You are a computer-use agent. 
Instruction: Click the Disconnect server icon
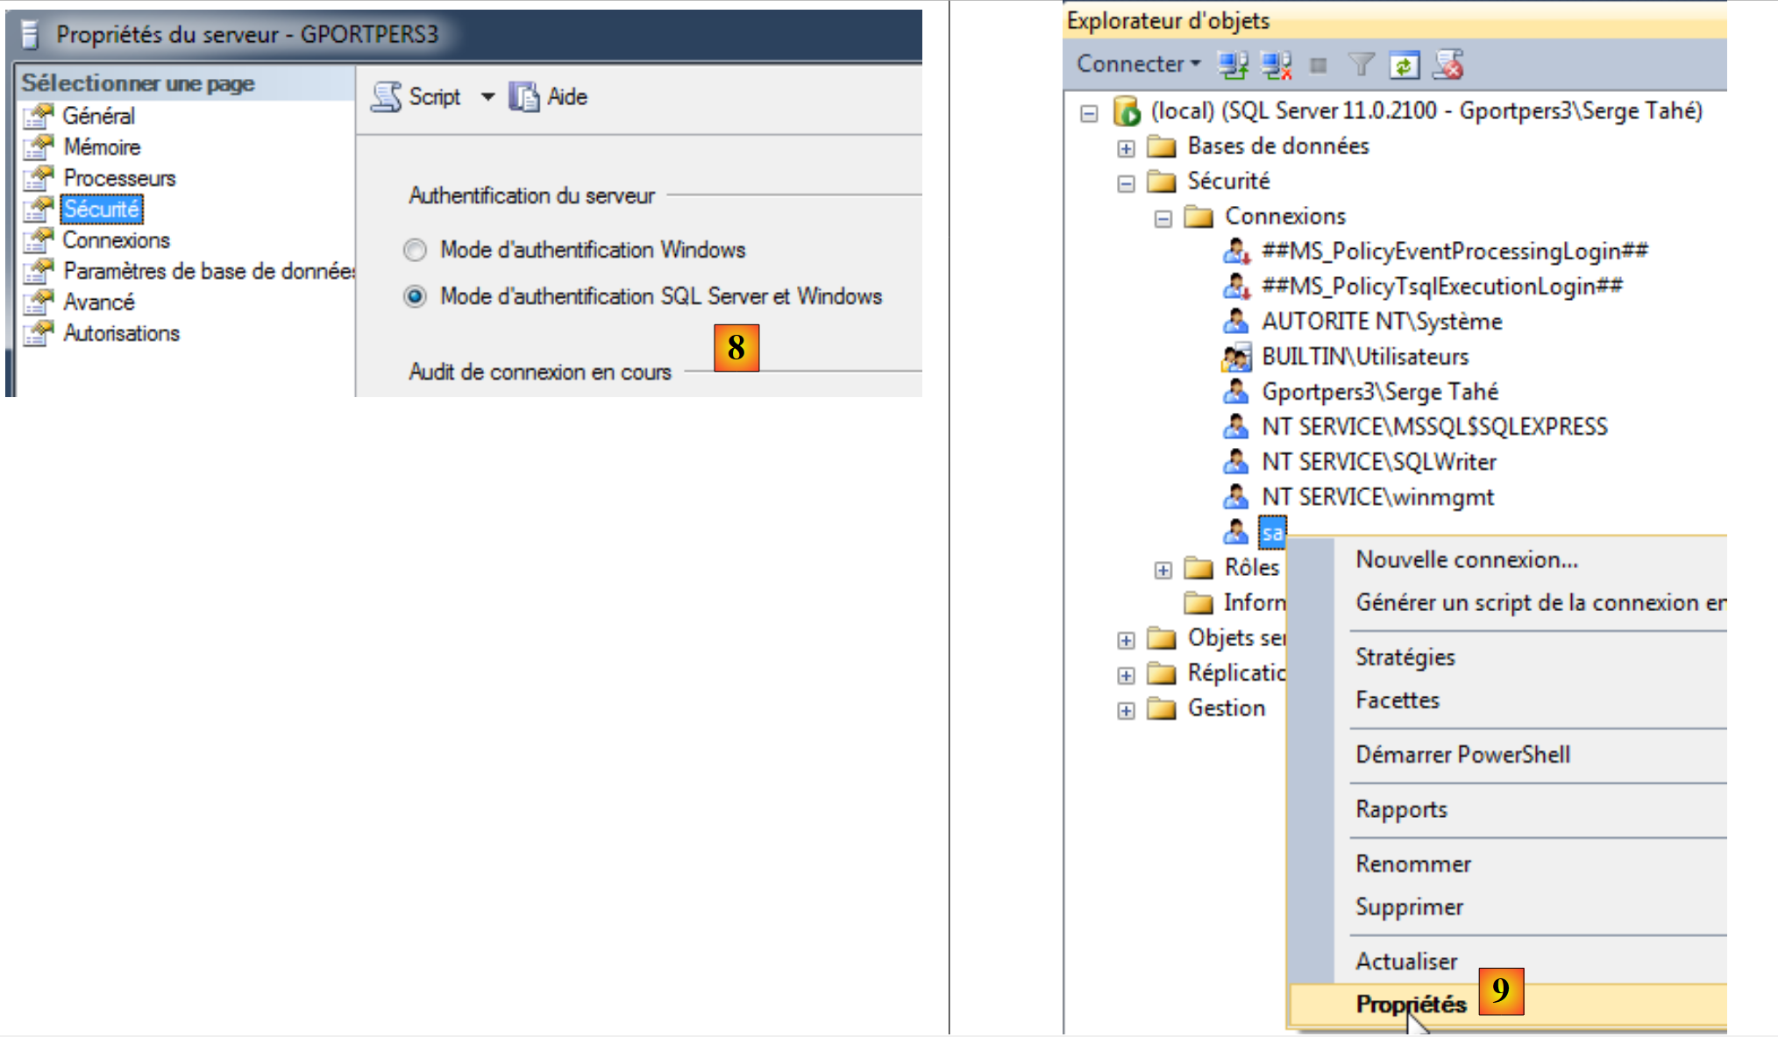[x=1277, y=65]
